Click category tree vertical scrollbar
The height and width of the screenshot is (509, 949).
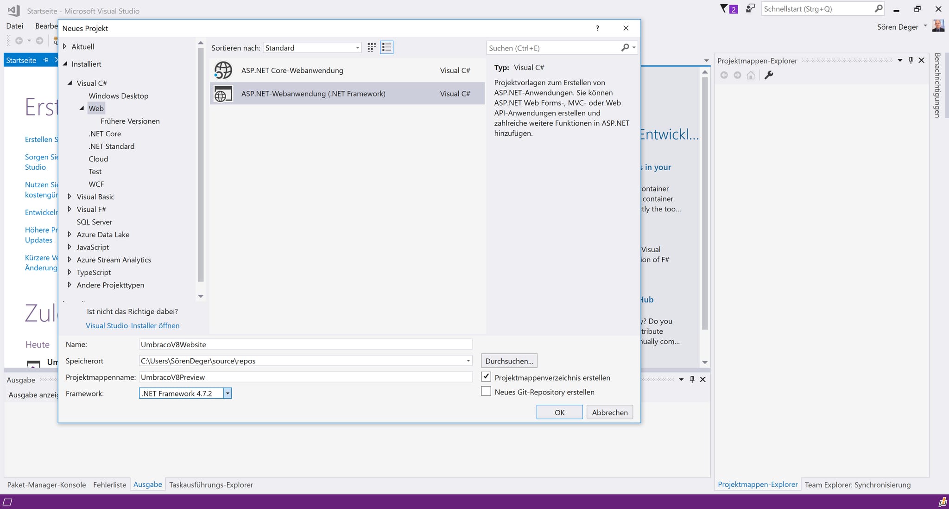click(x=201, y=165)
